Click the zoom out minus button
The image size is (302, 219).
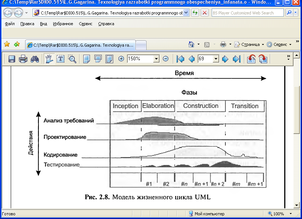pyautogui.click(x=166, y=59)
